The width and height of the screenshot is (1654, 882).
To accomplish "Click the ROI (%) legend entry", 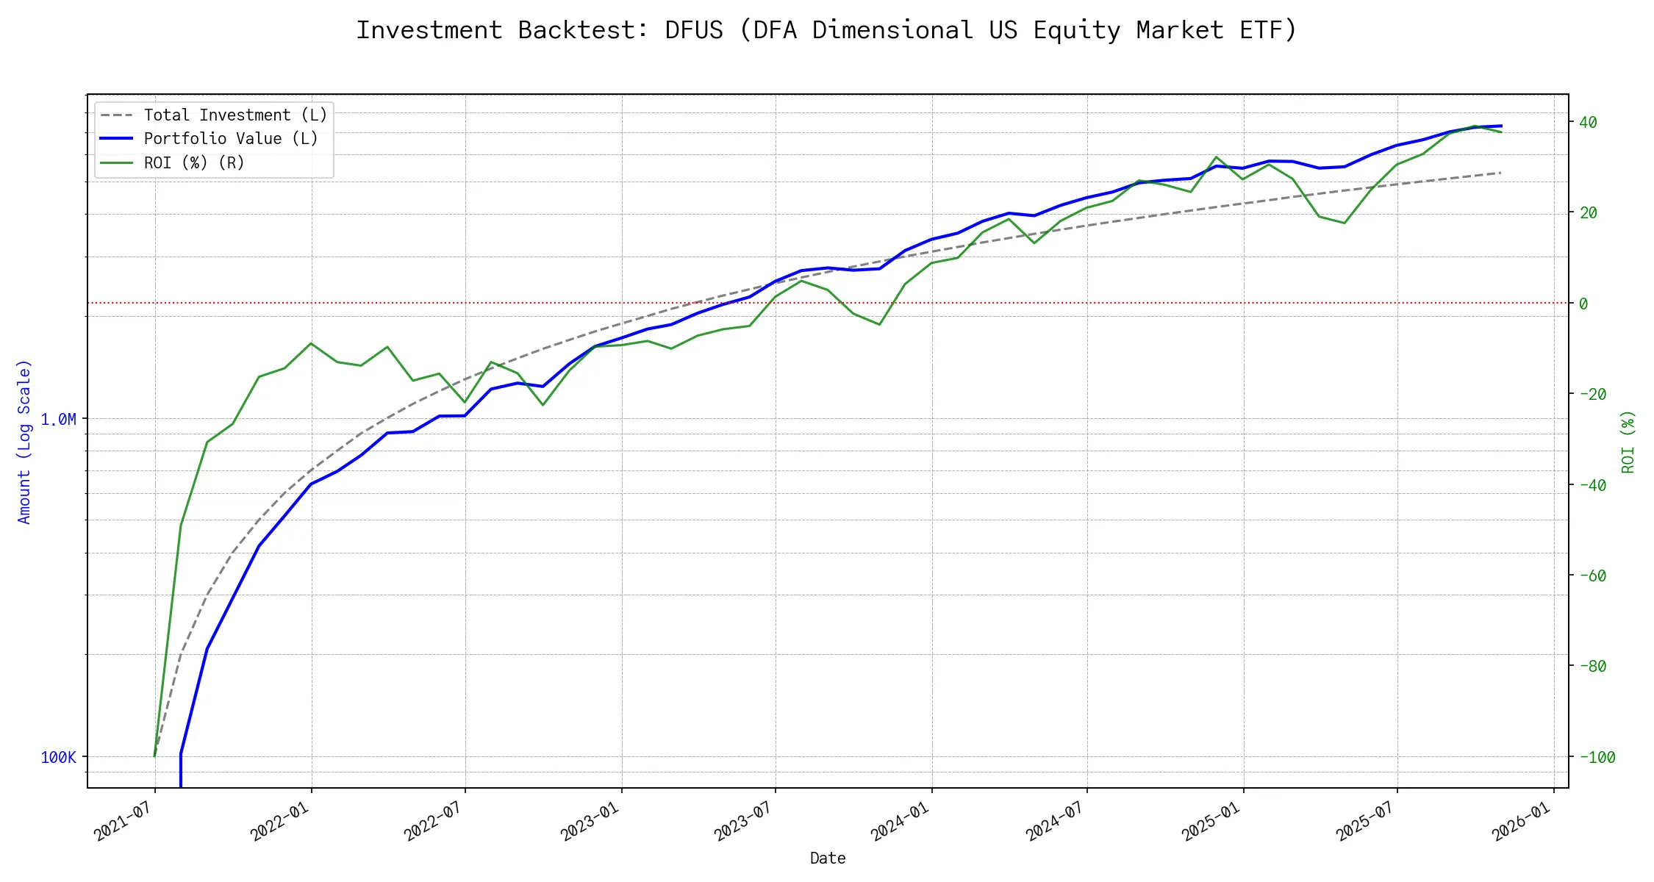I will [194, 162].
